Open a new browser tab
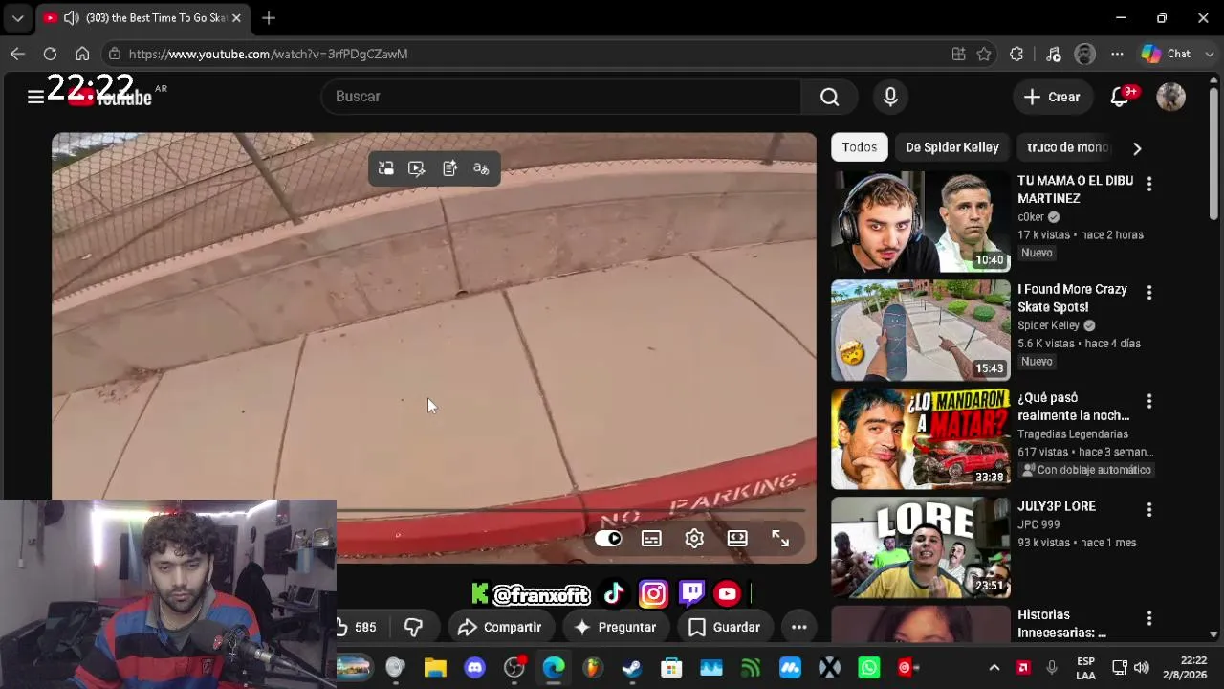 point(269,17)
